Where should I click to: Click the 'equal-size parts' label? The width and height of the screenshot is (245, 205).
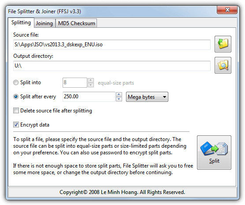tap(116, 83)
